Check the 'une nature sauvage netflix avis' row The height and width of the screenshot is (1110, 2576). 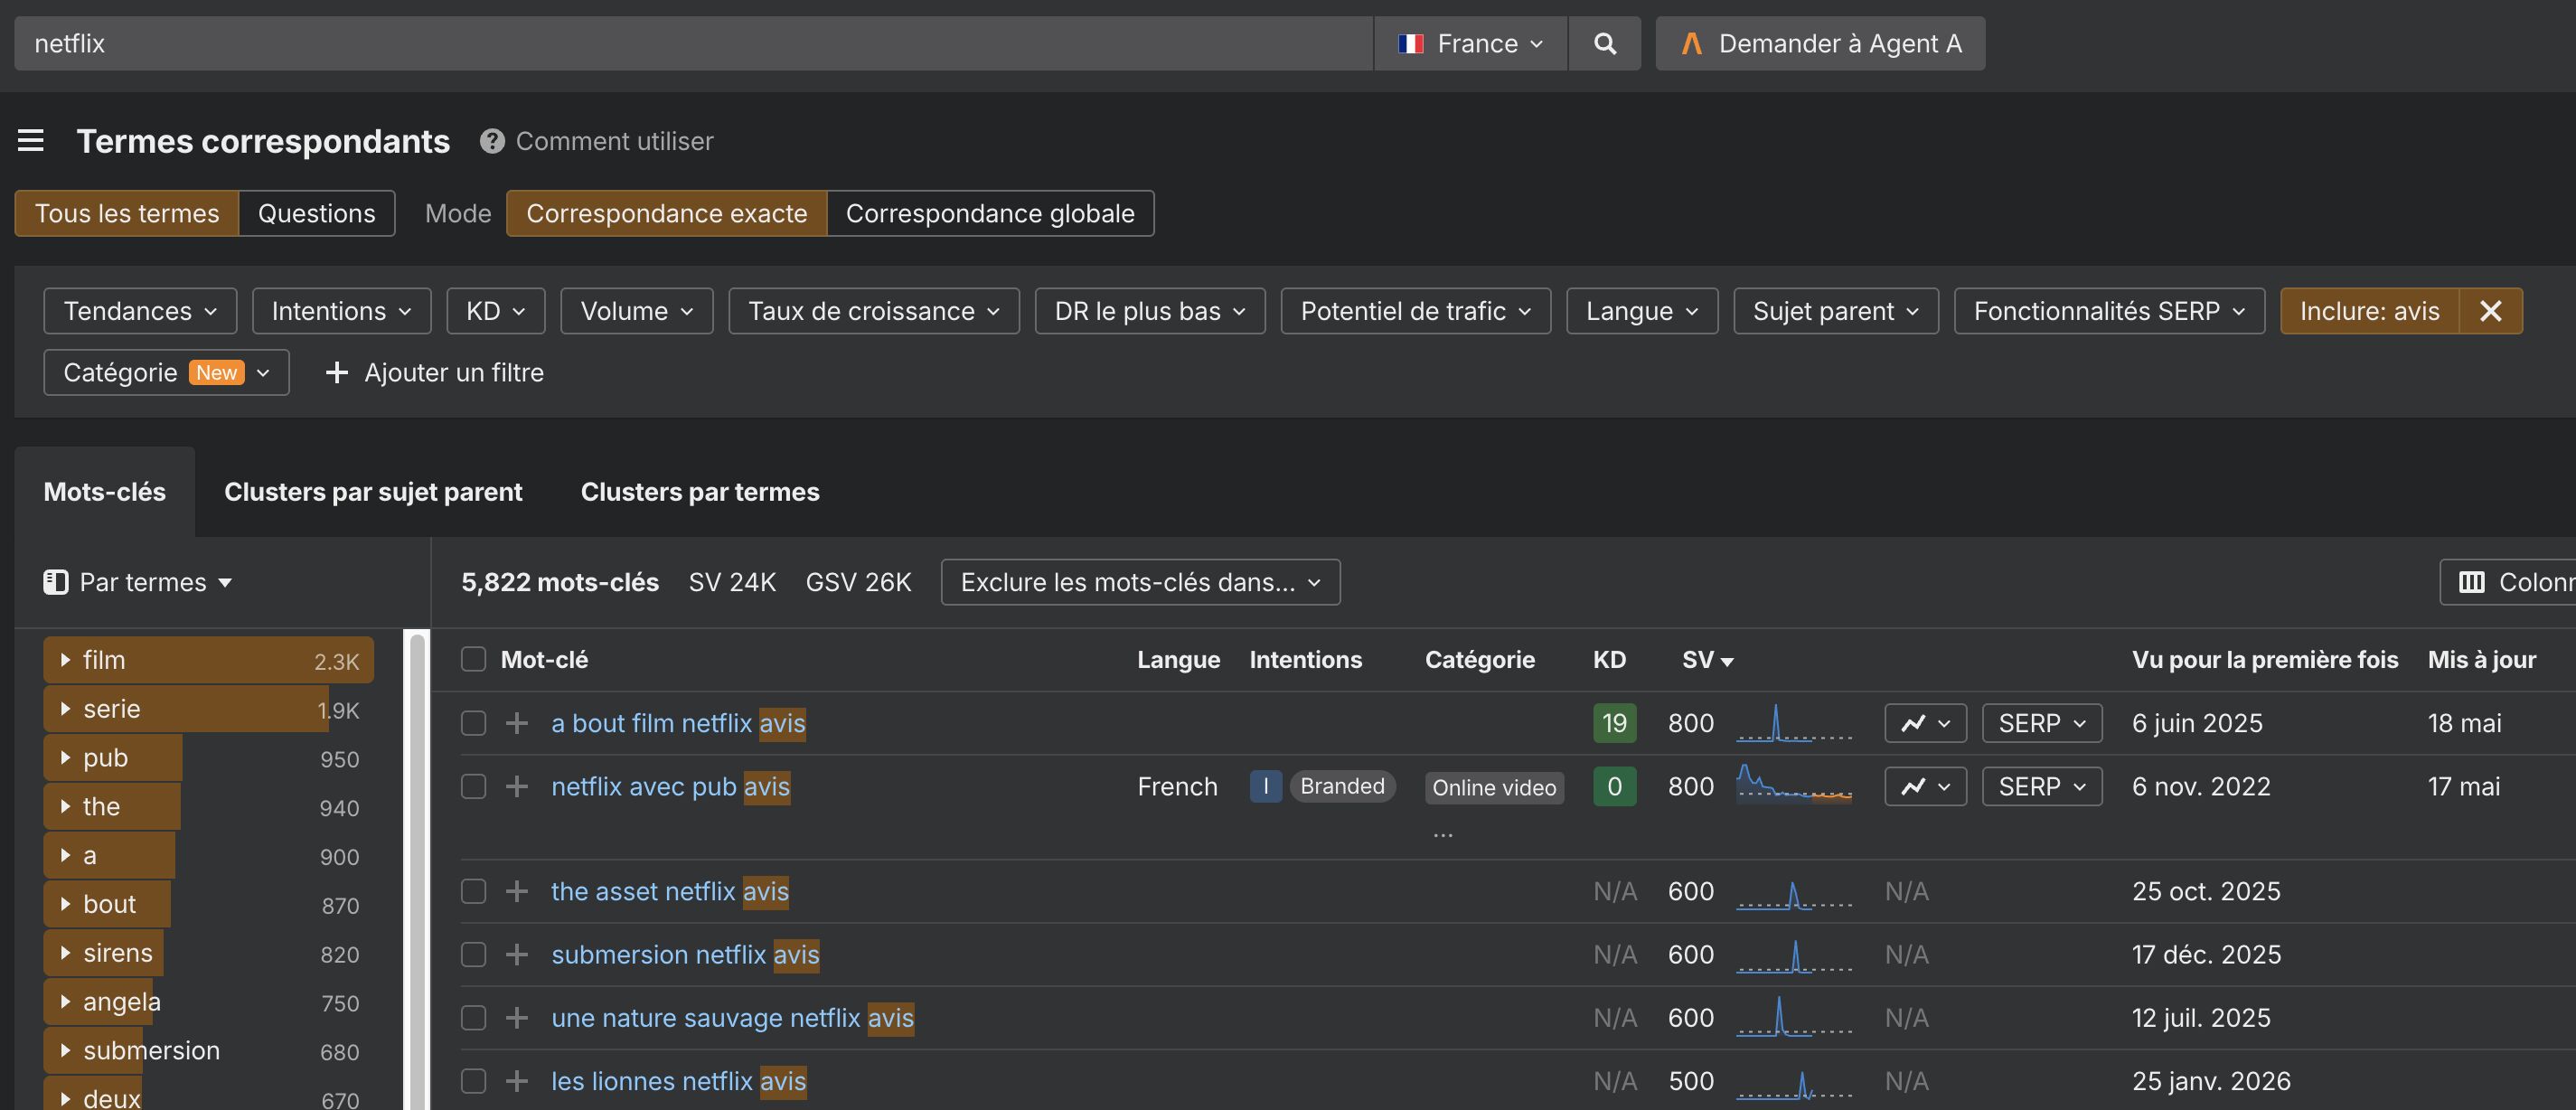pos(473,1018)
